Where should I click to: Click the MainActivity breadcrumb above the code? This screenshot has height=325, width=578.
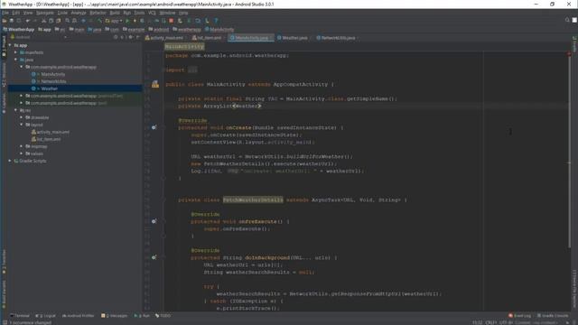[184, 47]
